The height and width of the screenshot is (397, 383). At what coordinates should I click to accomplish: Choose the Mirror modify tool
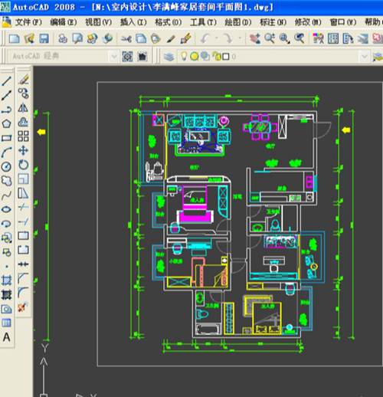coord(23,108)
